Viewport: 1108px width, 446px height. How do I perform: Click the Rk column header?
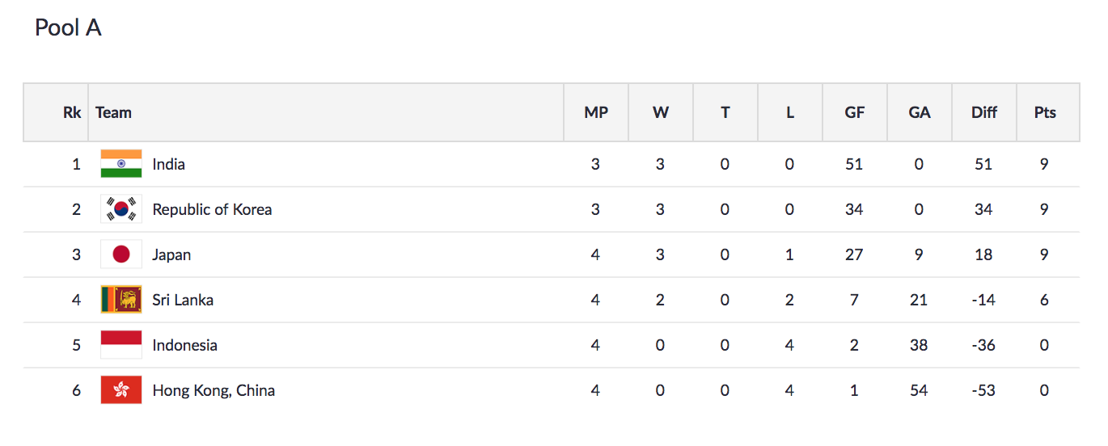(x=72, y=112)
